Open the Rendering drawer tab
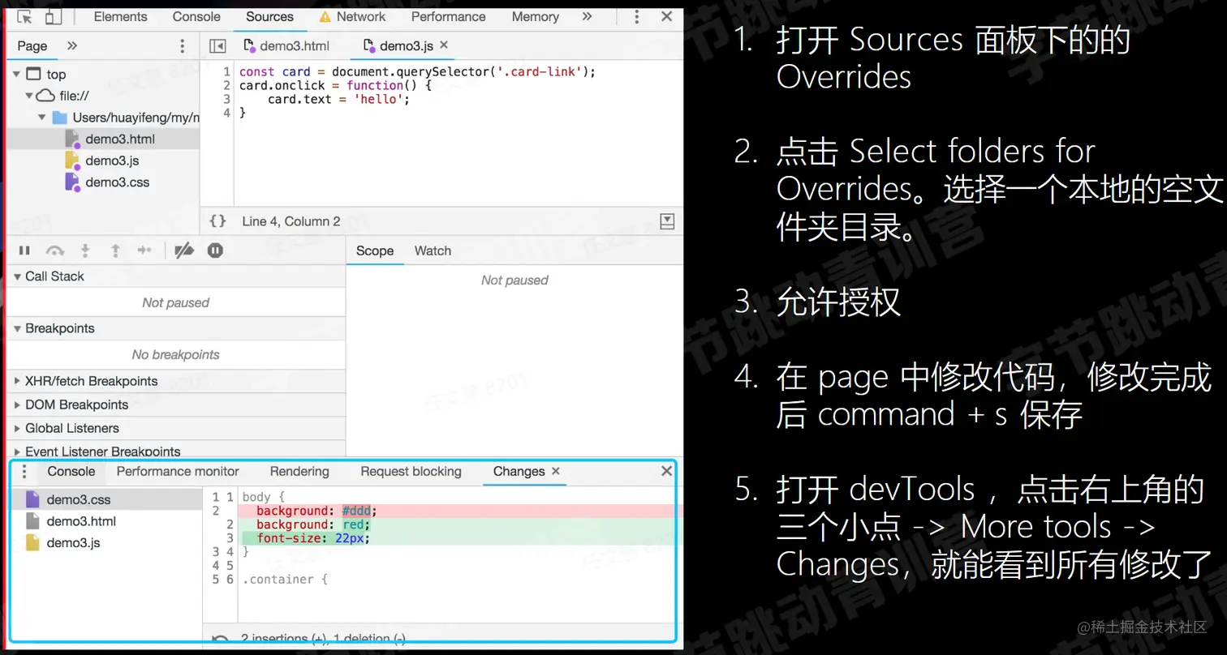Viewport: 1227px width, 655px height. coord(299,472)
